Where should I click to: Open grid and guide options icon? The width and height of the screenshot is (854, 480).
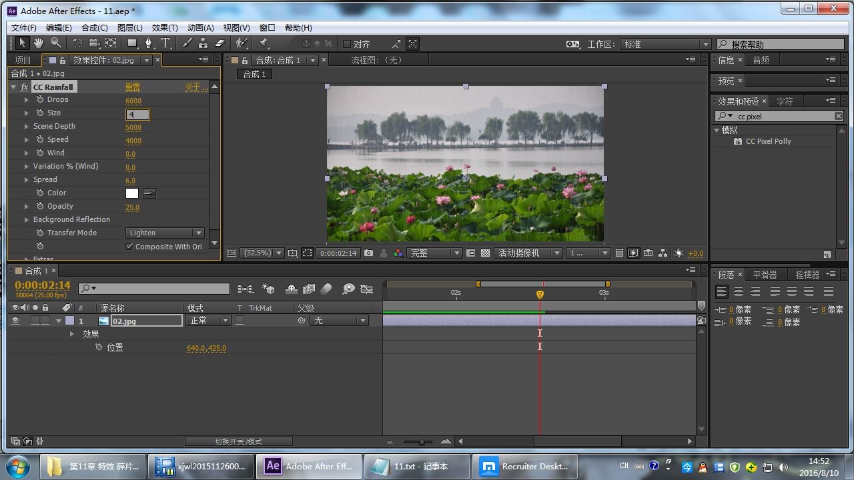pos(292,253)
